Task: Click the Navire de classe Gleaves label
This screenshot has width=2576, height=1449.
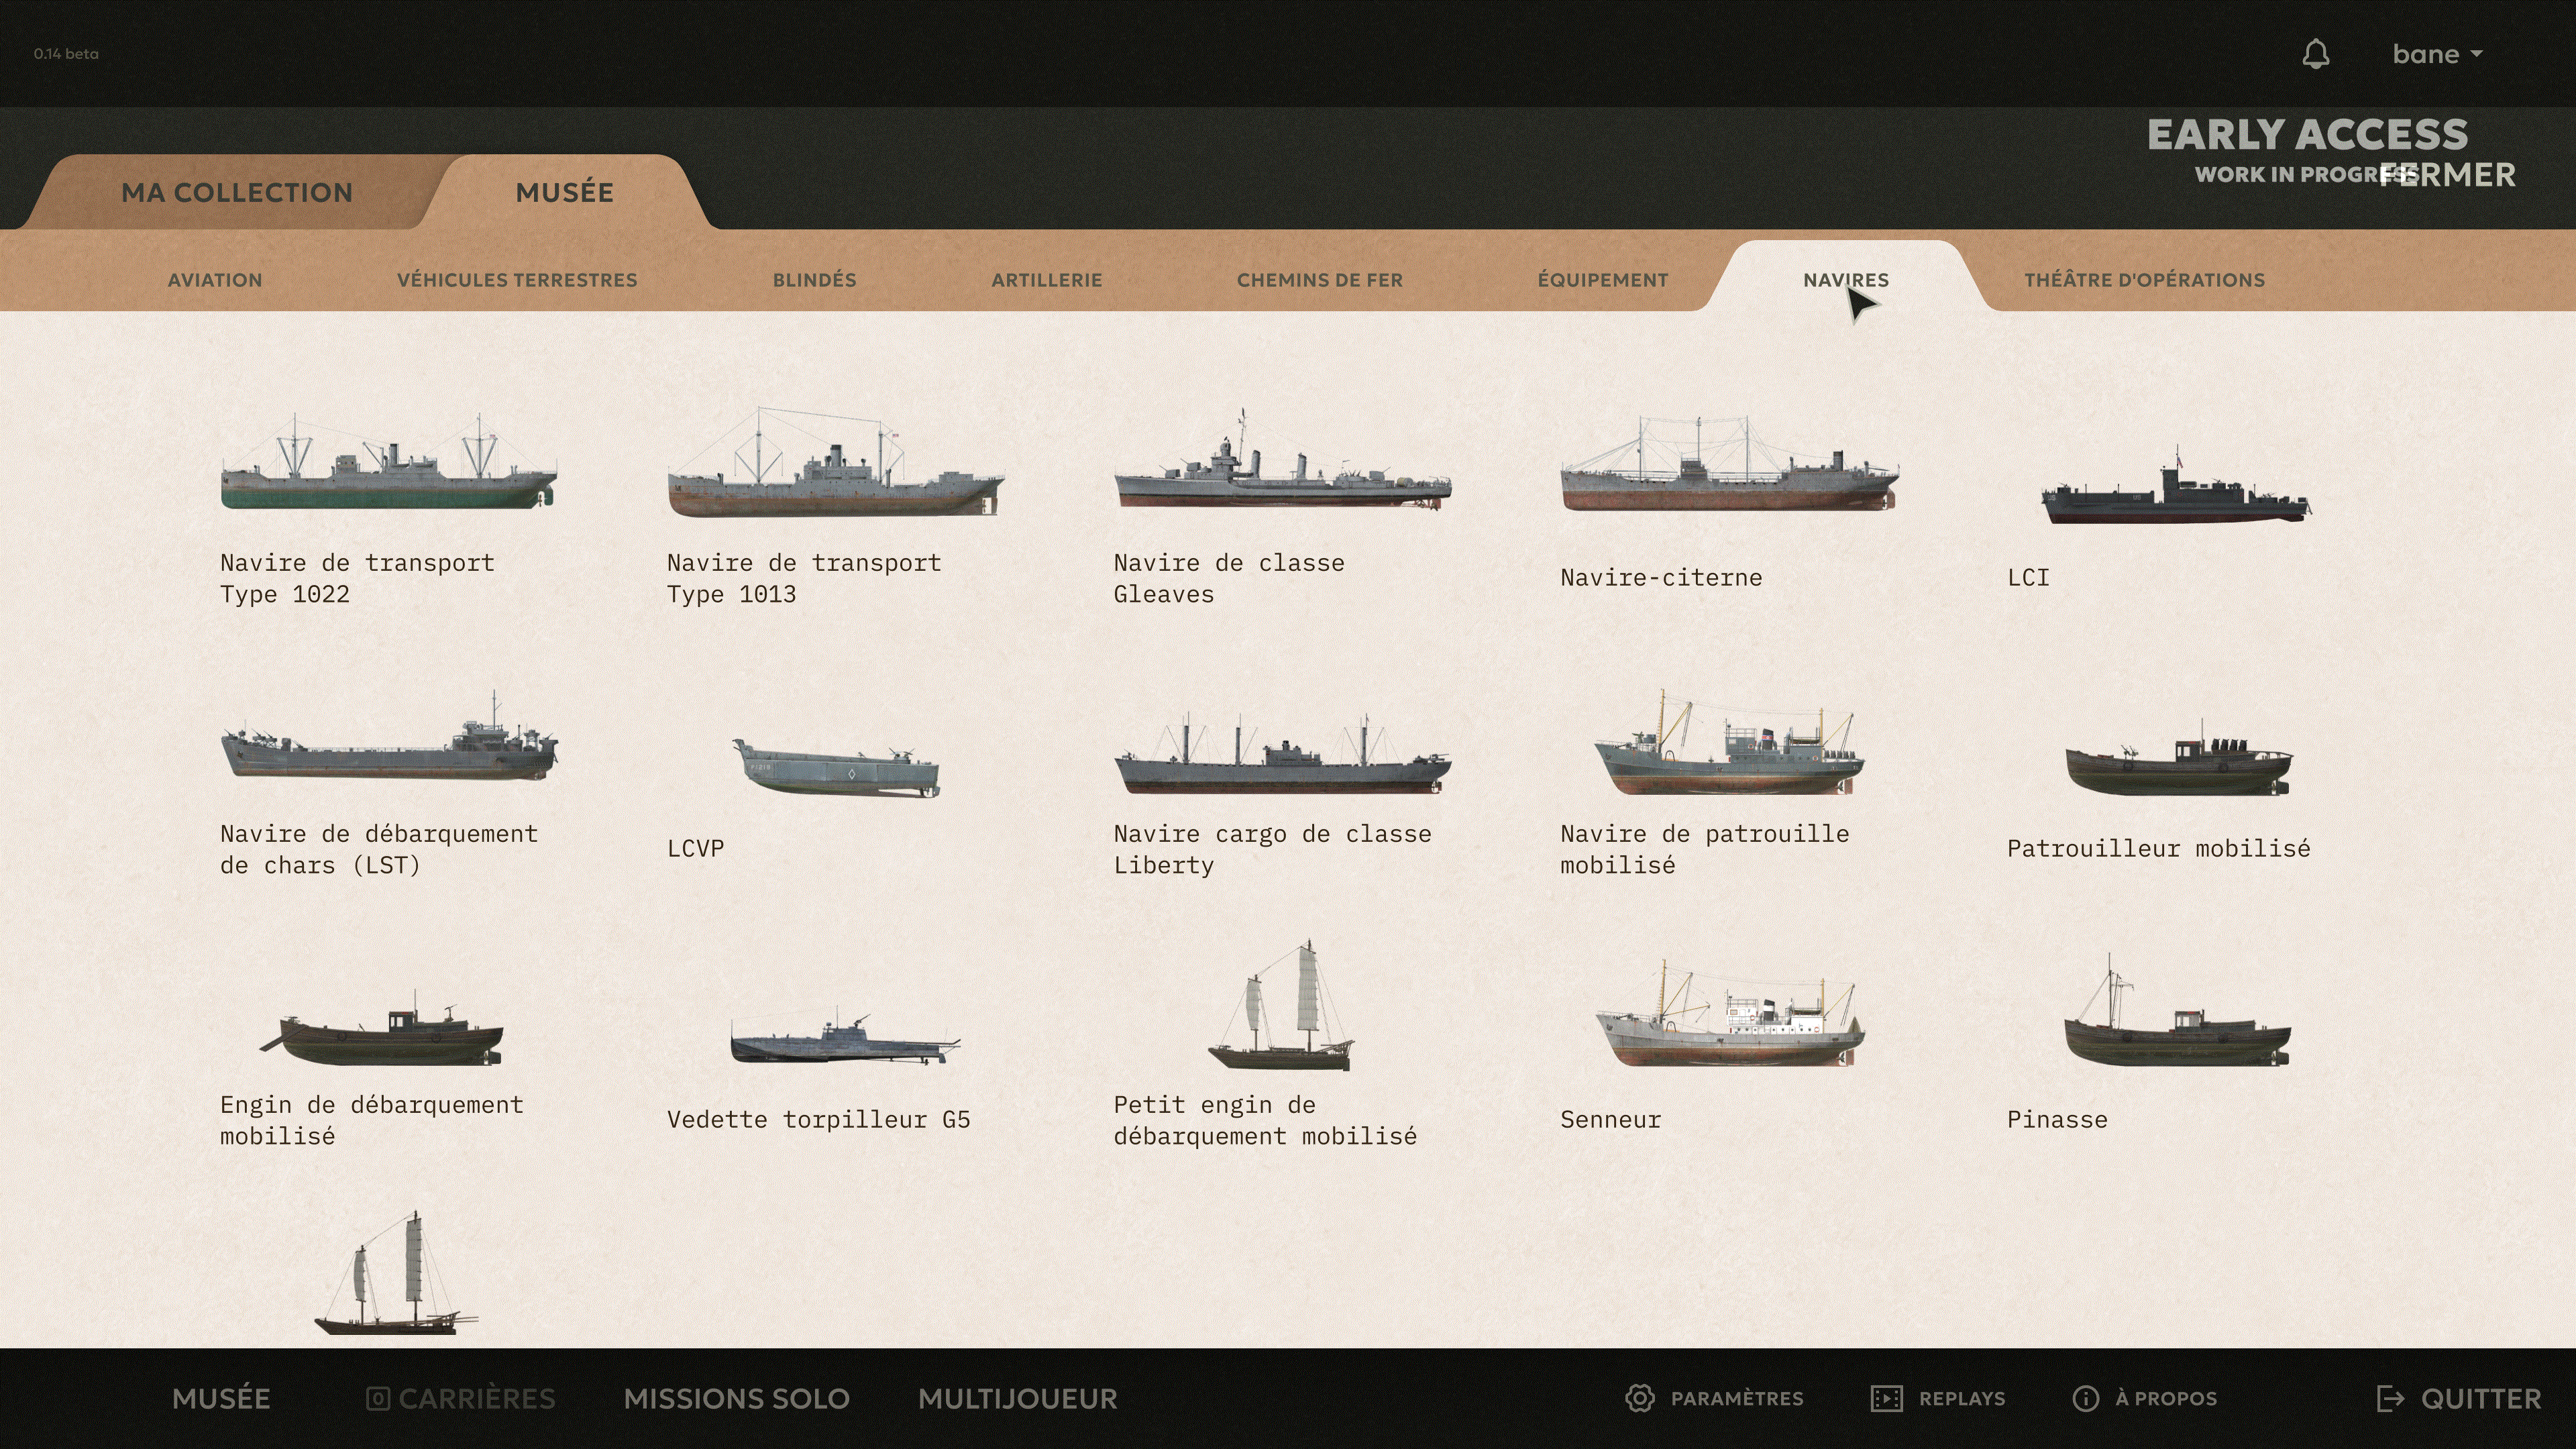Action: [1229, 578]
